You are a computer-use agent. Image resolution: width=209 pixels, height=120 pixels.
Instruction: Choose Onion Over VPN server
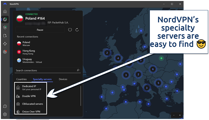click(x=31, y=112)
